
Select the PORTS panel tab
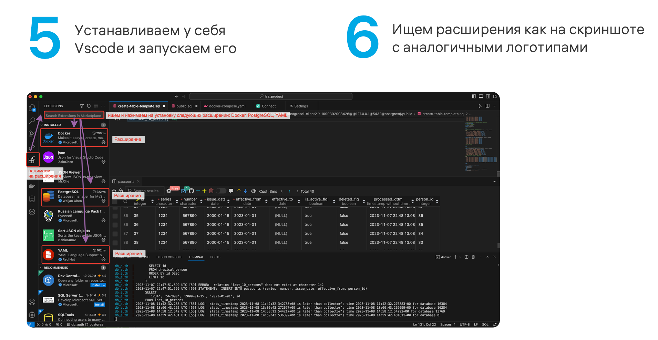(215, 257)
